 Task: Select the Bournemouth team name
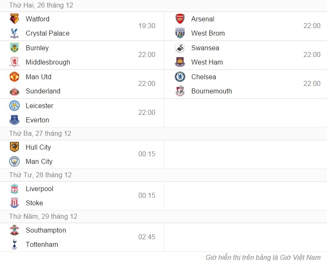pyautogui.click(x=212, y=91)
